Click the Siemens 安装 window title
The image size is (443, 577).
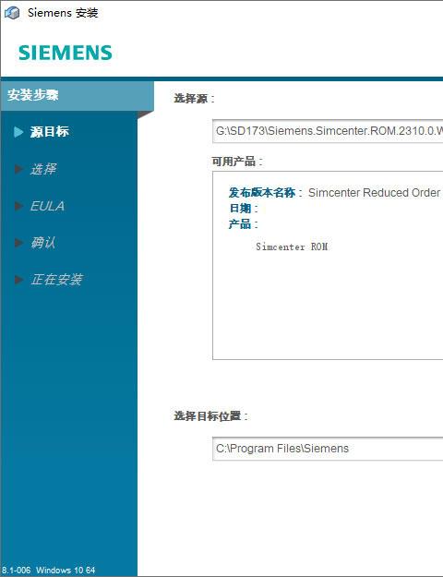[x=63, y=13]
